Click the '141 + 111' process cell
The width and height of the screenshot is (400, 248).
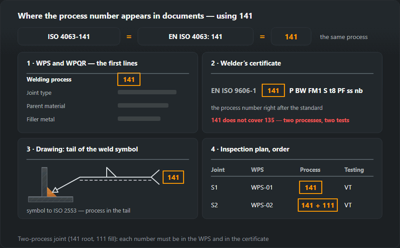(x=318, y=205)
